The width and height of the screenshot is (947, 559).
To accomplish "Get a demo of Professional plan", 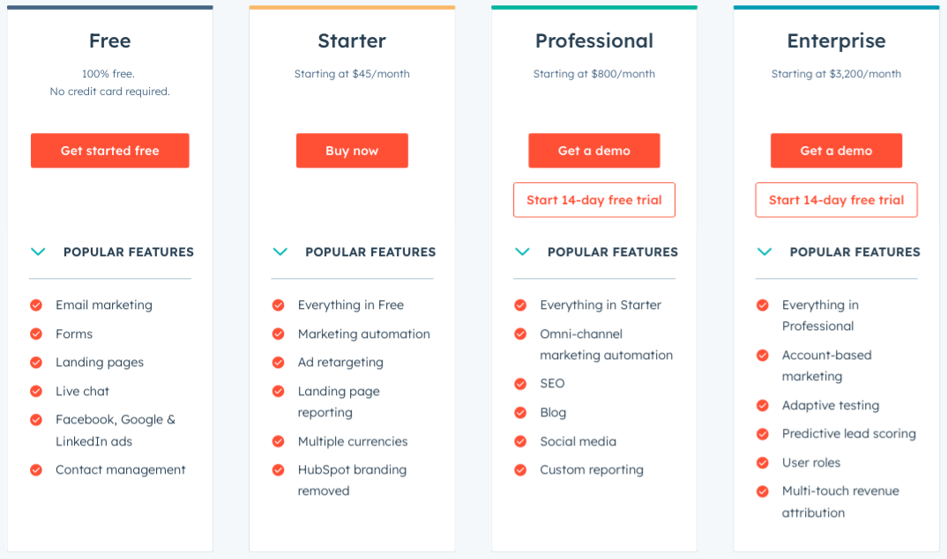I will coord(594,151).
